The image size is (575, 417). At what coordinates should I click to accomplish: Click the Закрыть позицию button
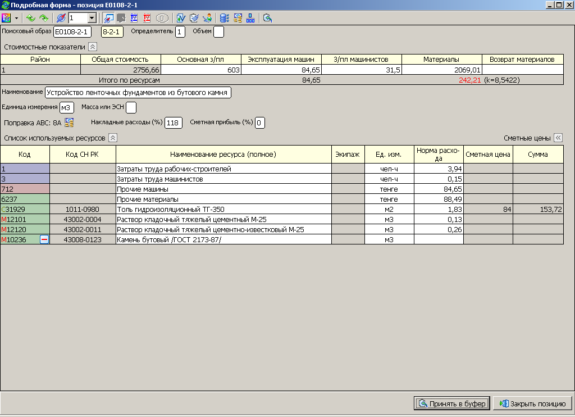532,404
